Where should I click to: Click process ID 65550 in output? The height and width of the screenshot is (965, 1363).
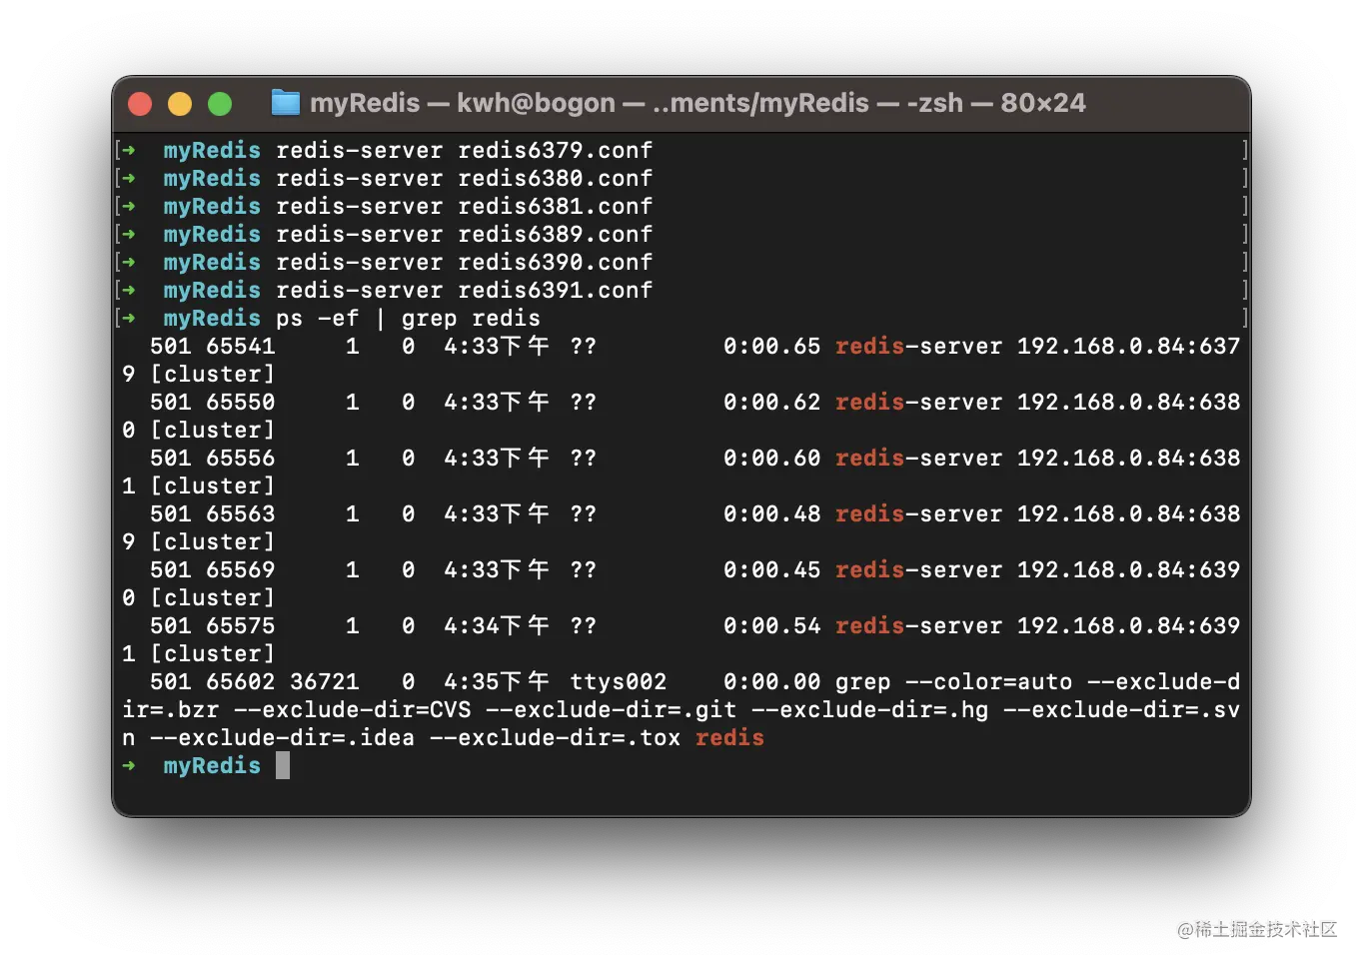[x=240, y=403]
